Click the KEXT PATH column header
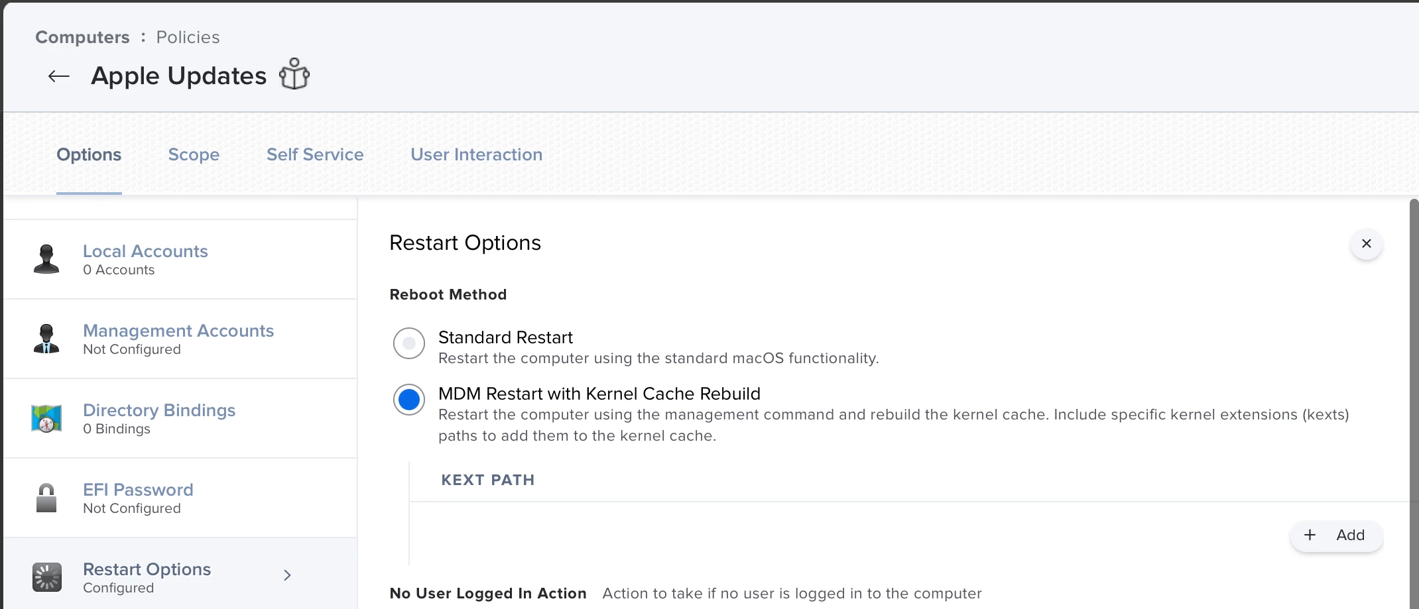The height and width of the screenshot is (609, 1419). (488, 480)
